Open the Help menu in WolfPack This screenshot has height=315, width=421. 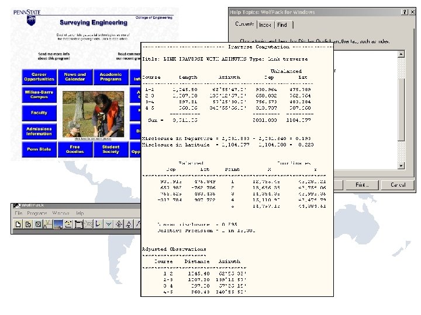point(80,213)
